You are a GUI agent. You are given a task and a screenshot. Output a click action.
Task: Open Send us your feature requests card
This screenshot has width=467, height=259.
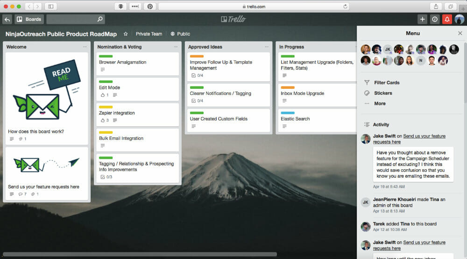click(x=47, y=173)
